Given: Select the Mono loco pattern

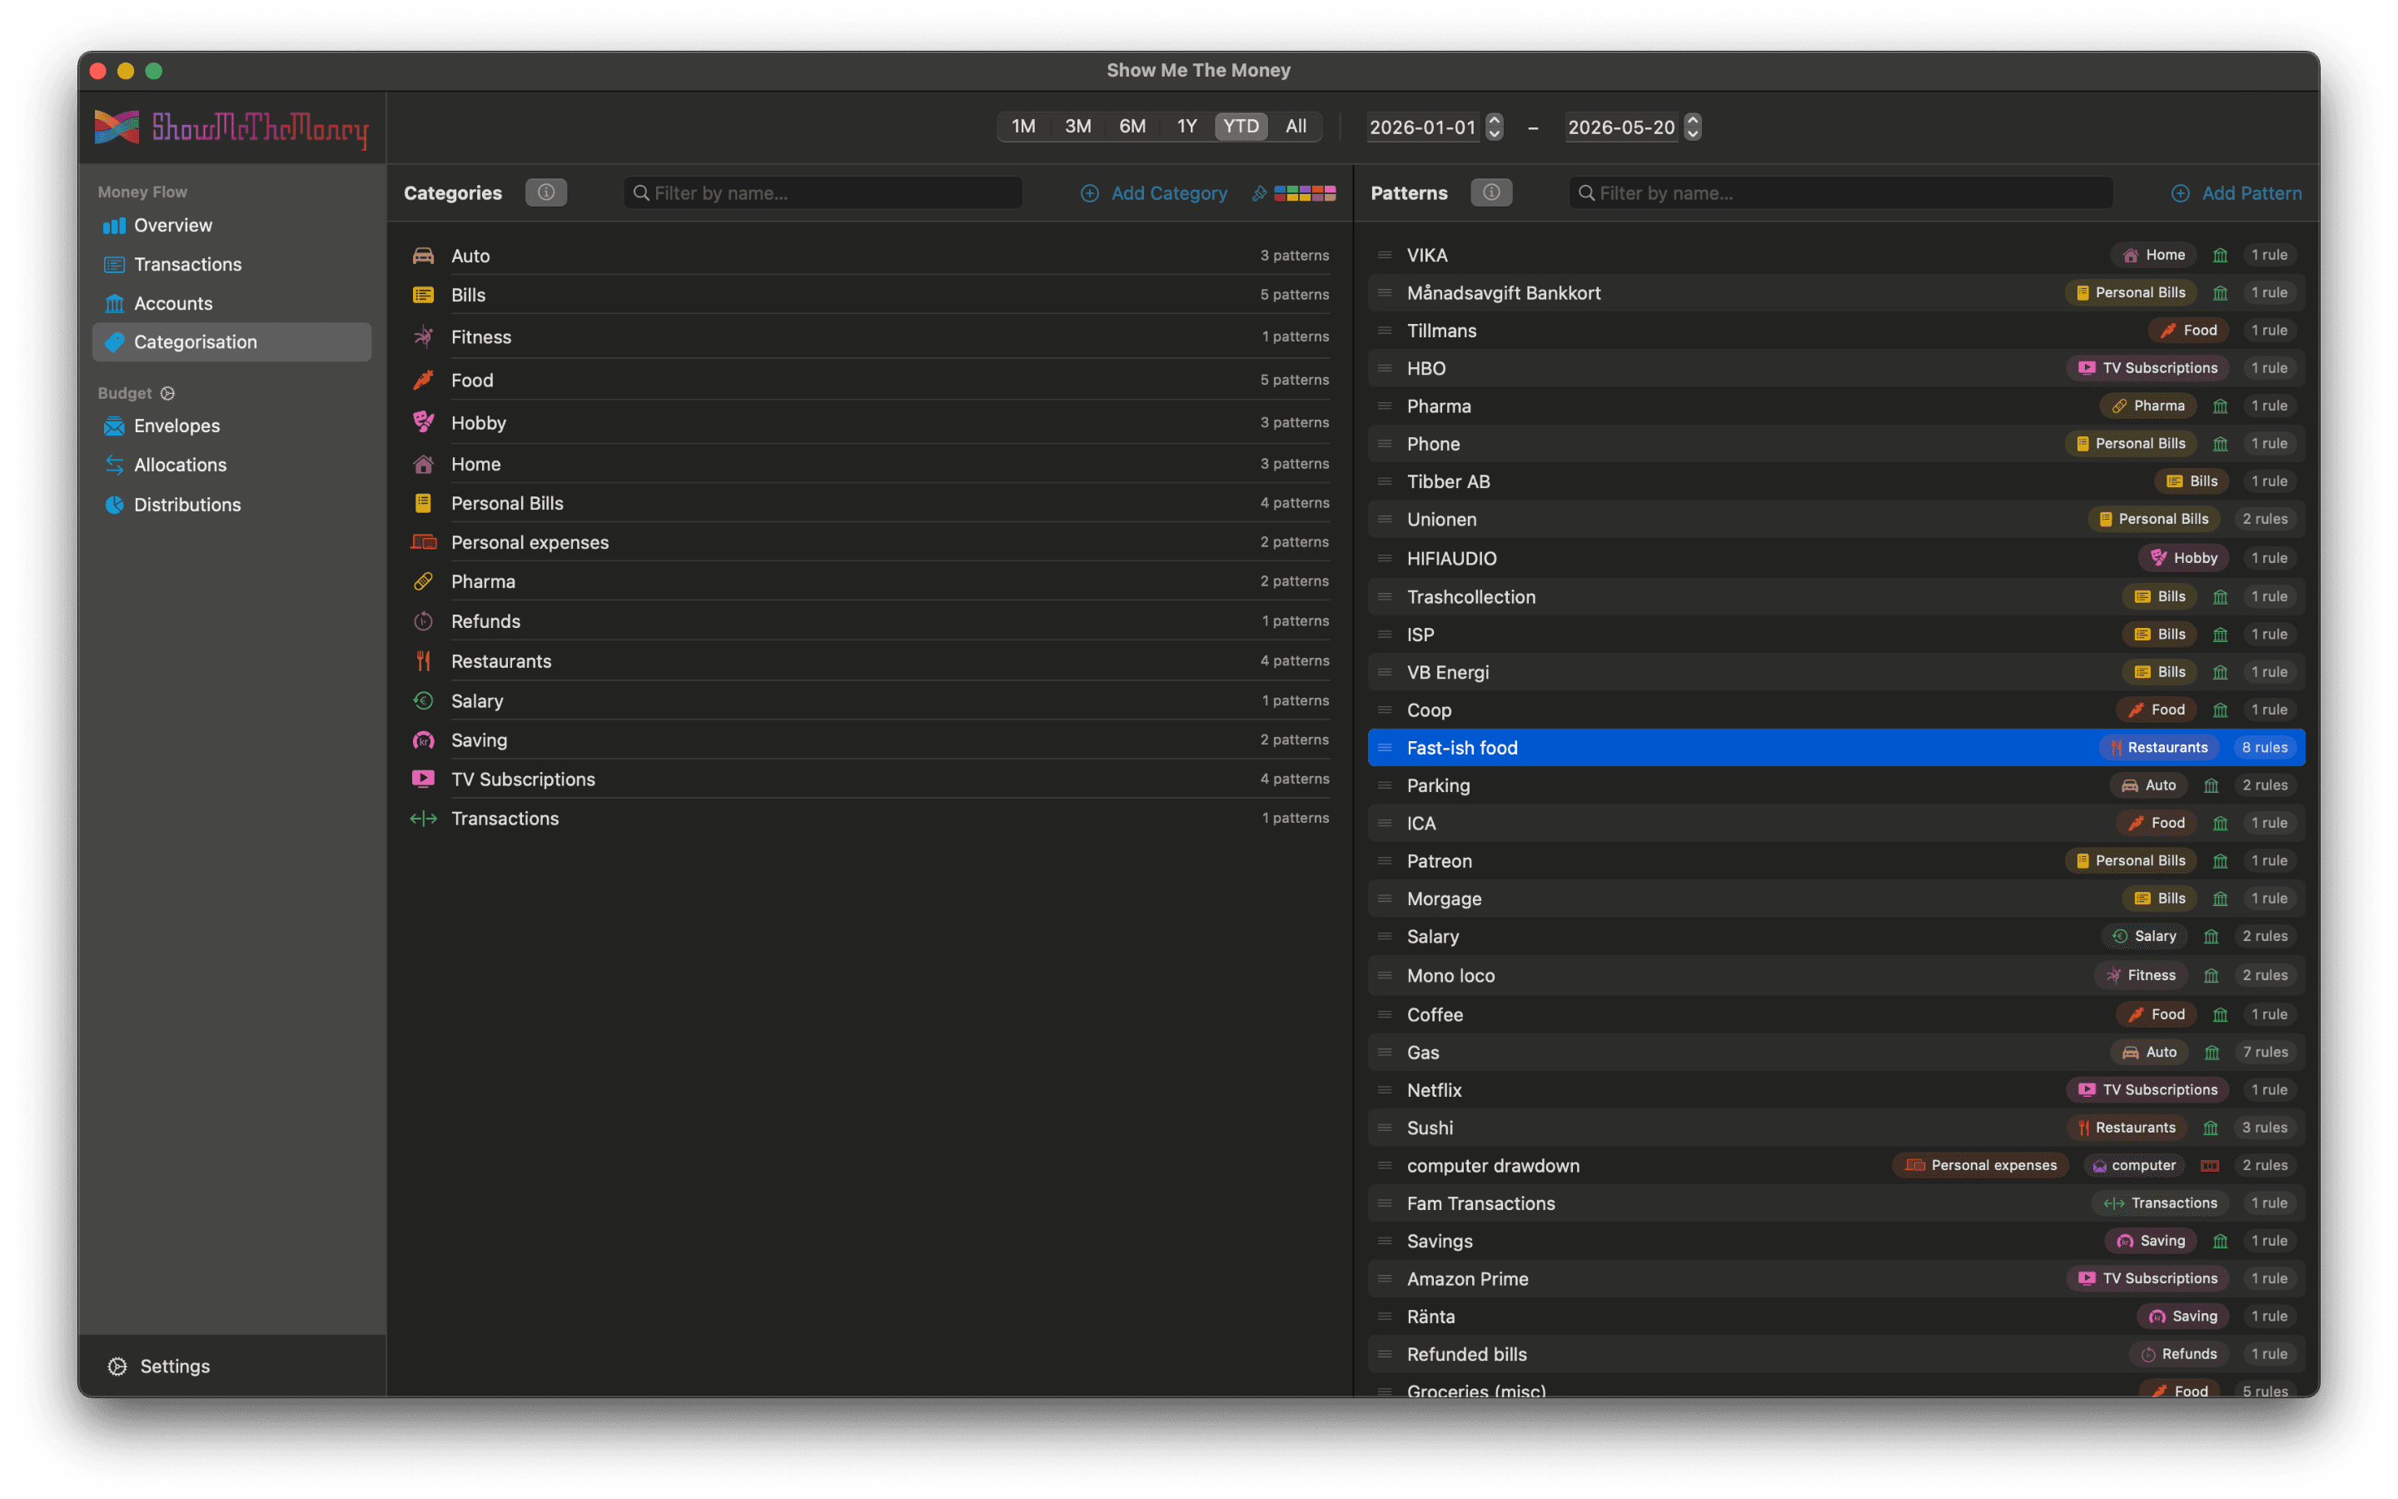Looking at the screenshot, I should tap(1836, 975).
